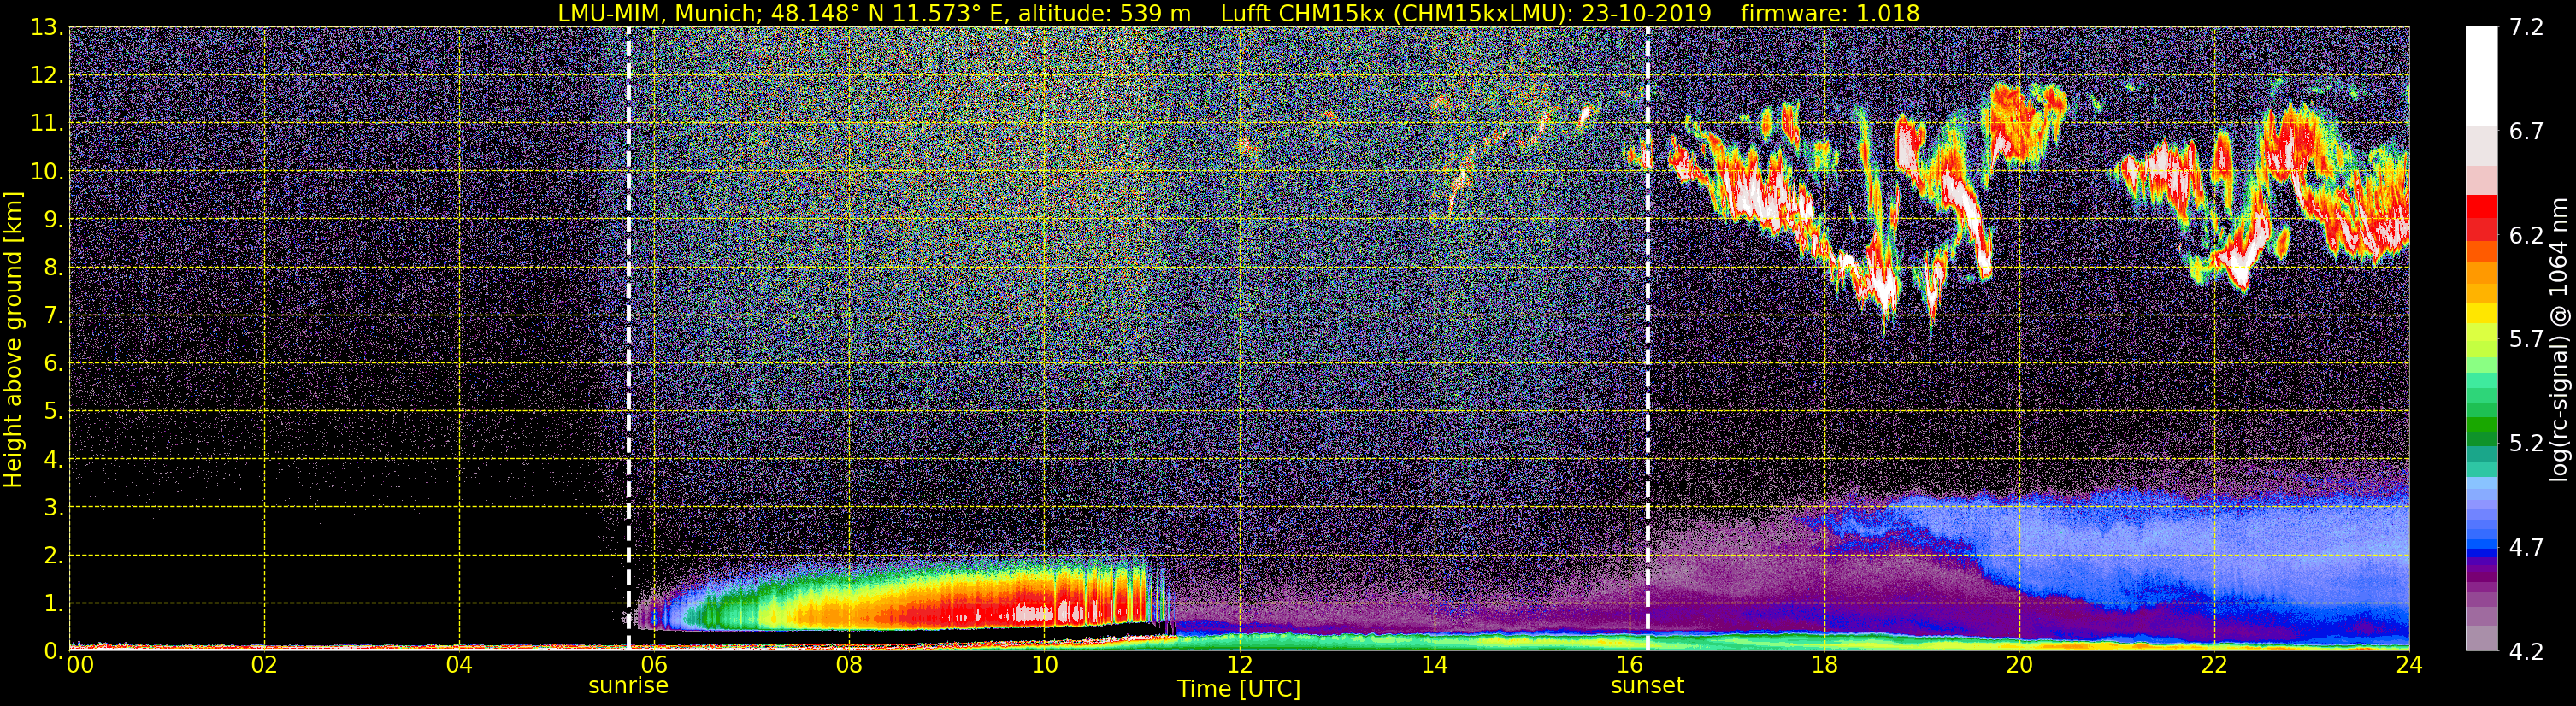
Task: Click the 'firmware: 1.018' text
Action: (1830, 13)
